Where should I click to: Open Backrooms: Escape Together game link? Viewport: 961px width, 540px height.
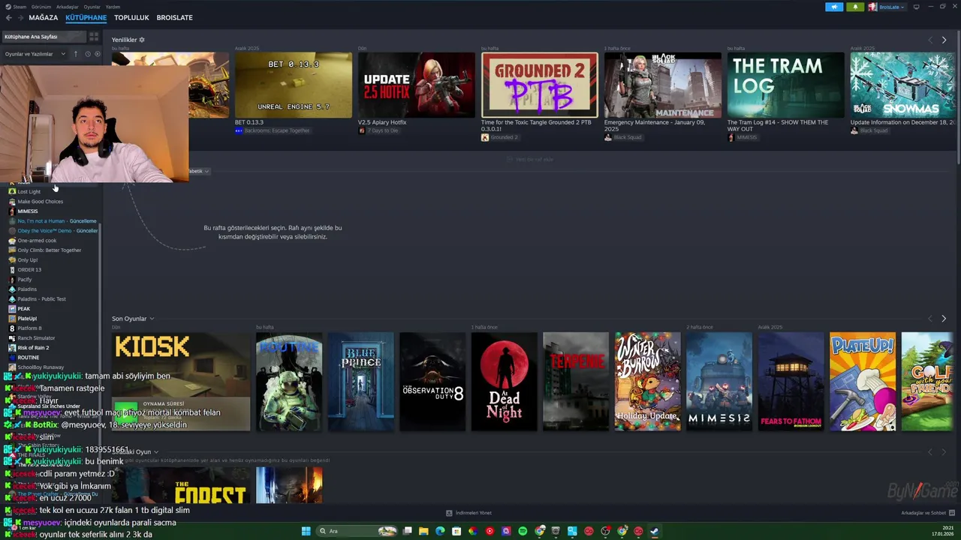pyautogui.click(x=276, y=130)
